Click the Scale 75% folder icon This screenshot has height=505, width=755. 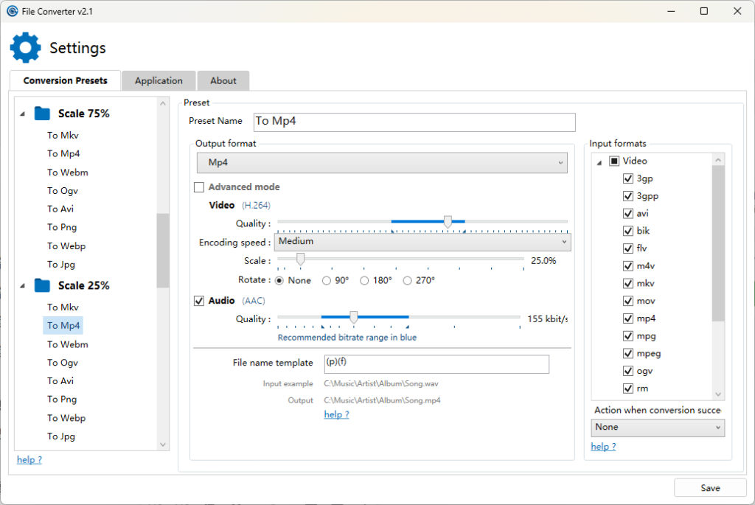point(43,114)
